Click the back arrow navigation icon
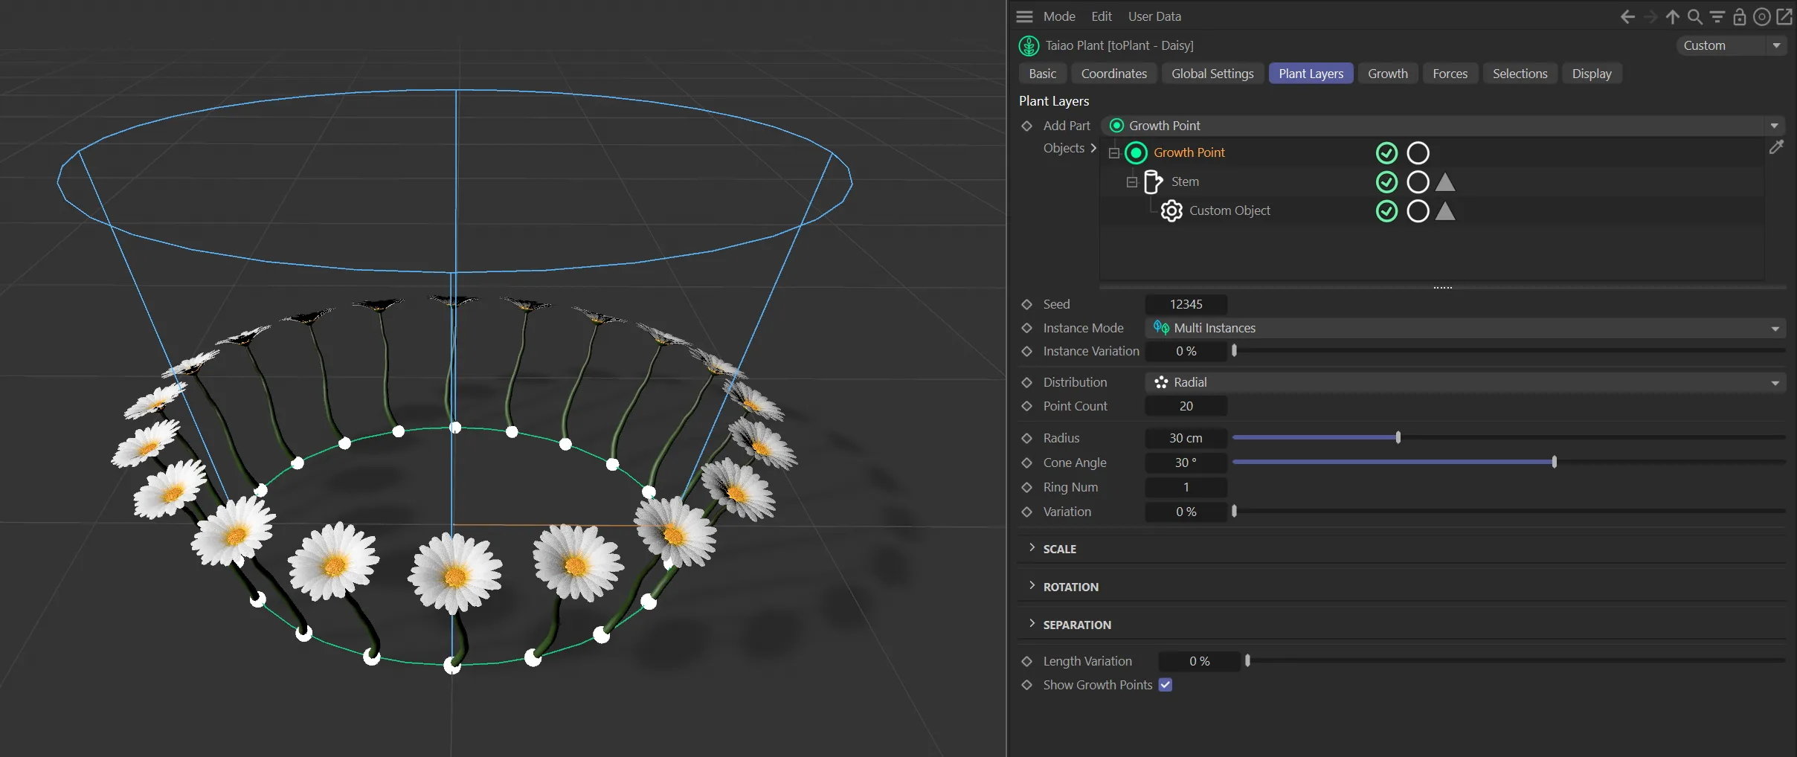The image size is (1797, 757). coord(1627,16)
